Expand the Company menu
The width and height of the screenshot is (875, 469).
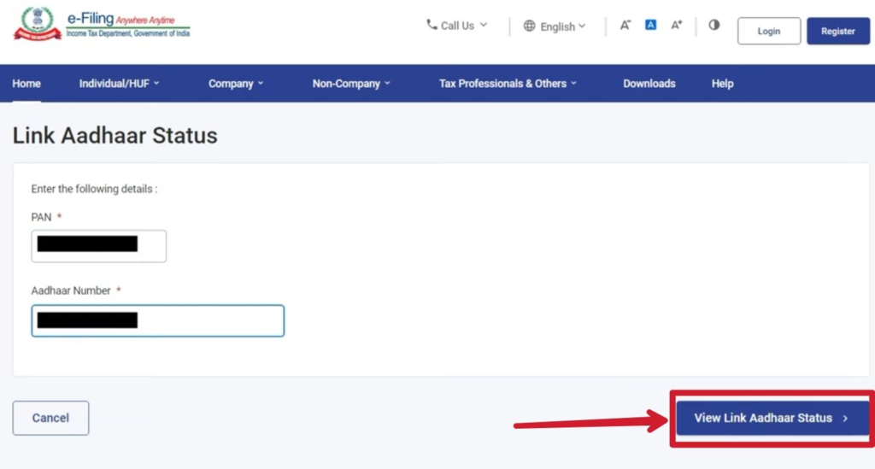tap(236, 84)
